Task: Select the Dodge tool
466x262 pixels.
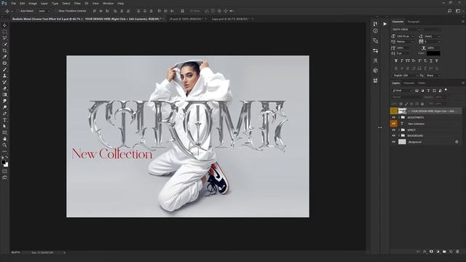Action: [x=5, y=107]
